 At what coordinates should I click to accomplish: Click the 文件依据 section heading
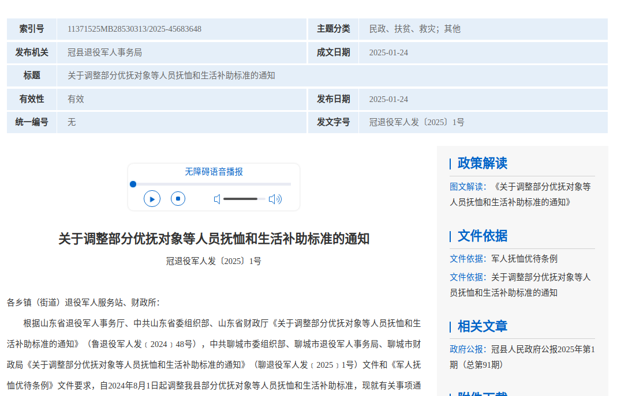click(483, 236)
